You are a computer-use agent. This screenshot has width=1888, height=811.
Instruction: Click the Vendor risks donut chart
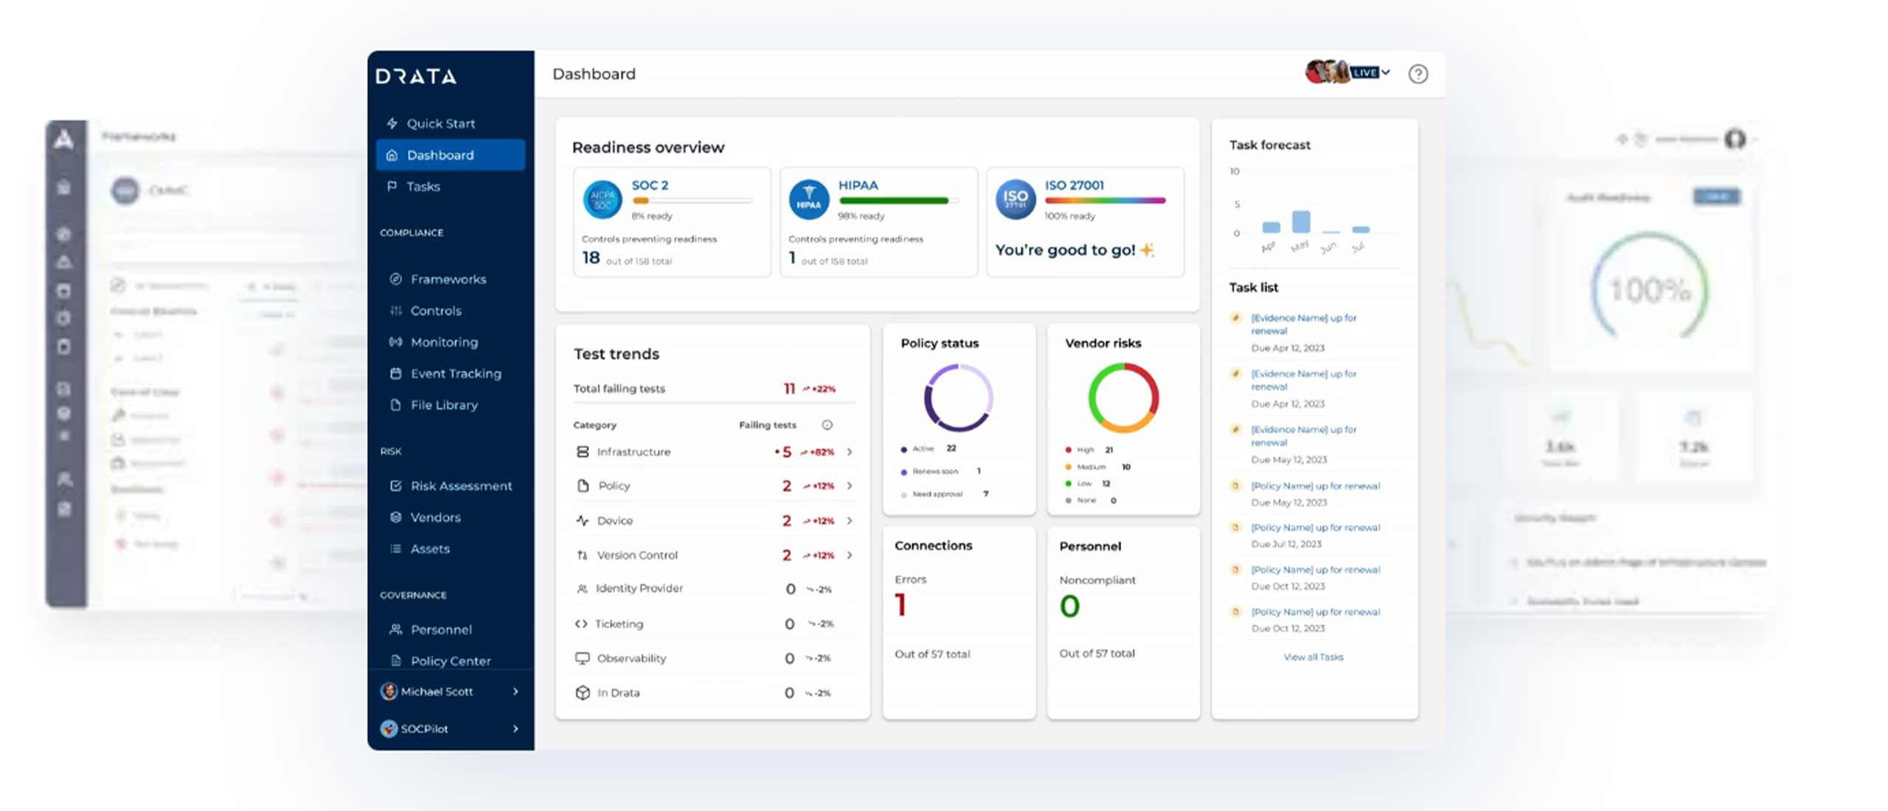tap(1123, 397)
